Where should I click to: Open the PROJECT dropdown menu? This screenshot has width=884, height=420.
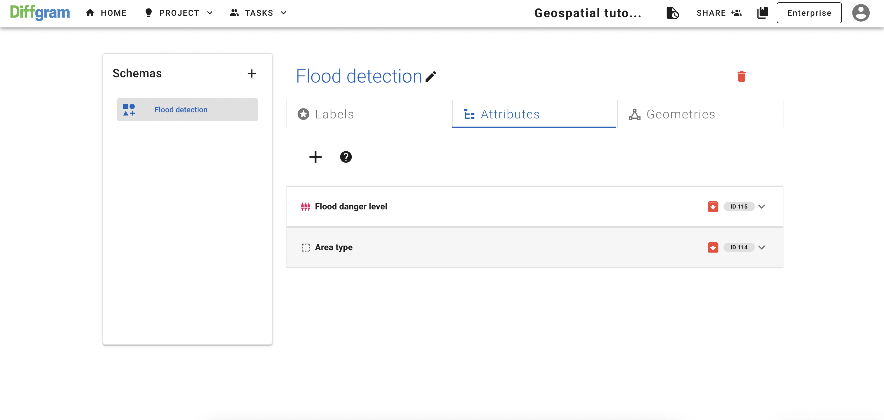(x=179, y=13)
